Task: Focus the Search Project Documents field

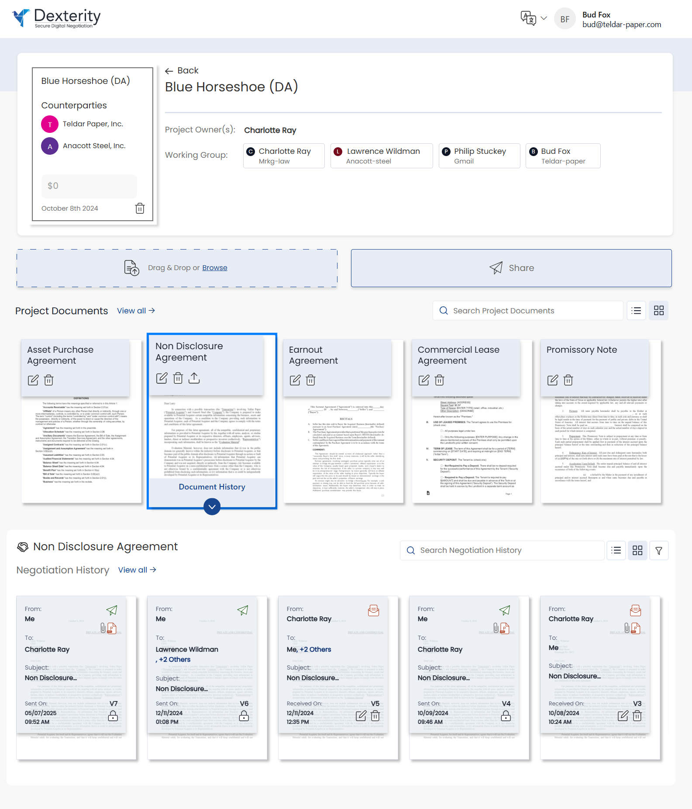Action: [x=528, y=311]
